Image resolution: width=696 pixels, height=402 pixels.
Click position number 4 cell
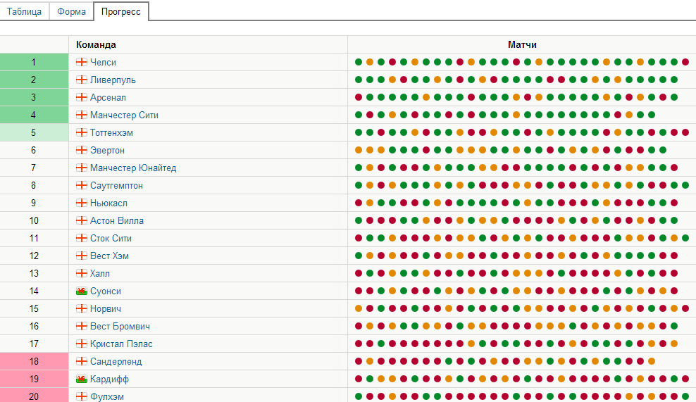[35, 115]
